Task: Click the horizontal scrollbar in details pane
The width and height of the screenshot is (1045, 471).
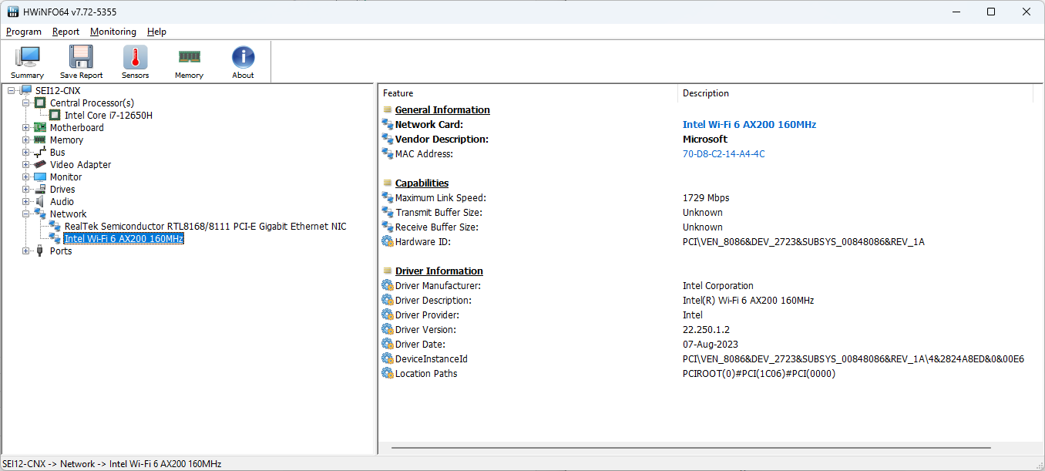Action: [691, 448]
